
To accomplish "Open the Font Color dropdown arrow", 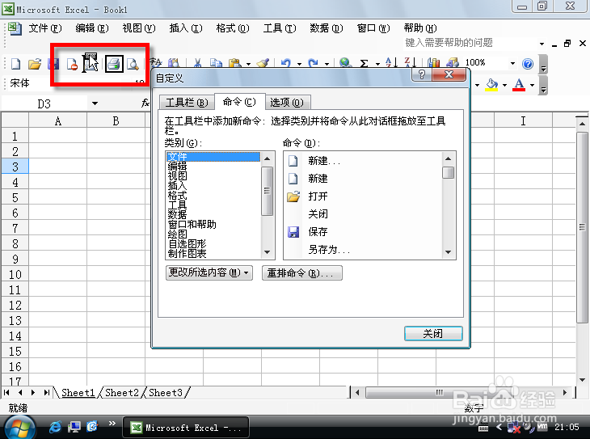I will pyautogui.click(x=532, y=85).
